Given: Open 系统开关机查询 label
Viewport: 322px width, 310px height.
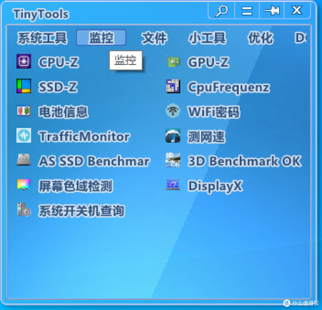Looking at the screenshot, I should click(x=82, y=211).
